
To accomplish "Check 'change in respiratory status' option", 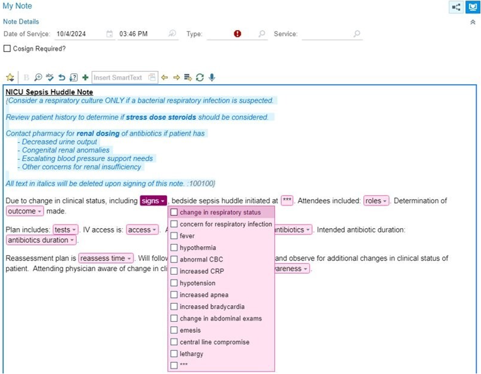I will click(174, 212).
